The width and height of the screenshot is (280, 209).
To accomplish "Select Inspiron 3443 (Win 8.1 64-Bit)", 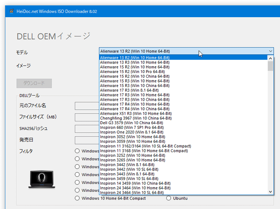I will 183,174.
